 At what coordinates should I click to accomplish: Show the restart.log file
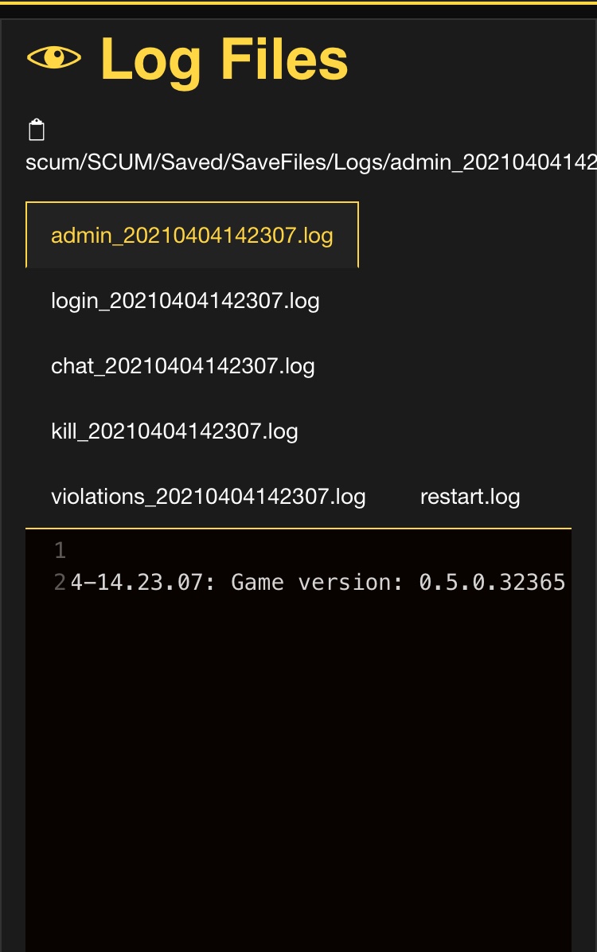coord(470,497)
